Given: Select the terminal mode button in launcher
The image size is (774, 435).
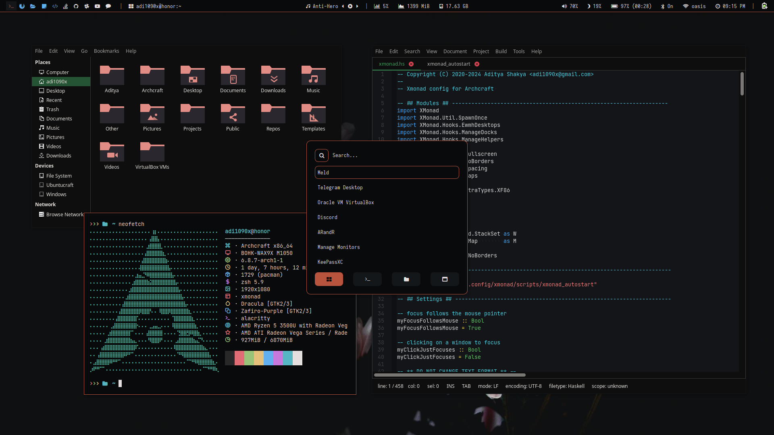Looking at the screenshot, I should point(367,279).
